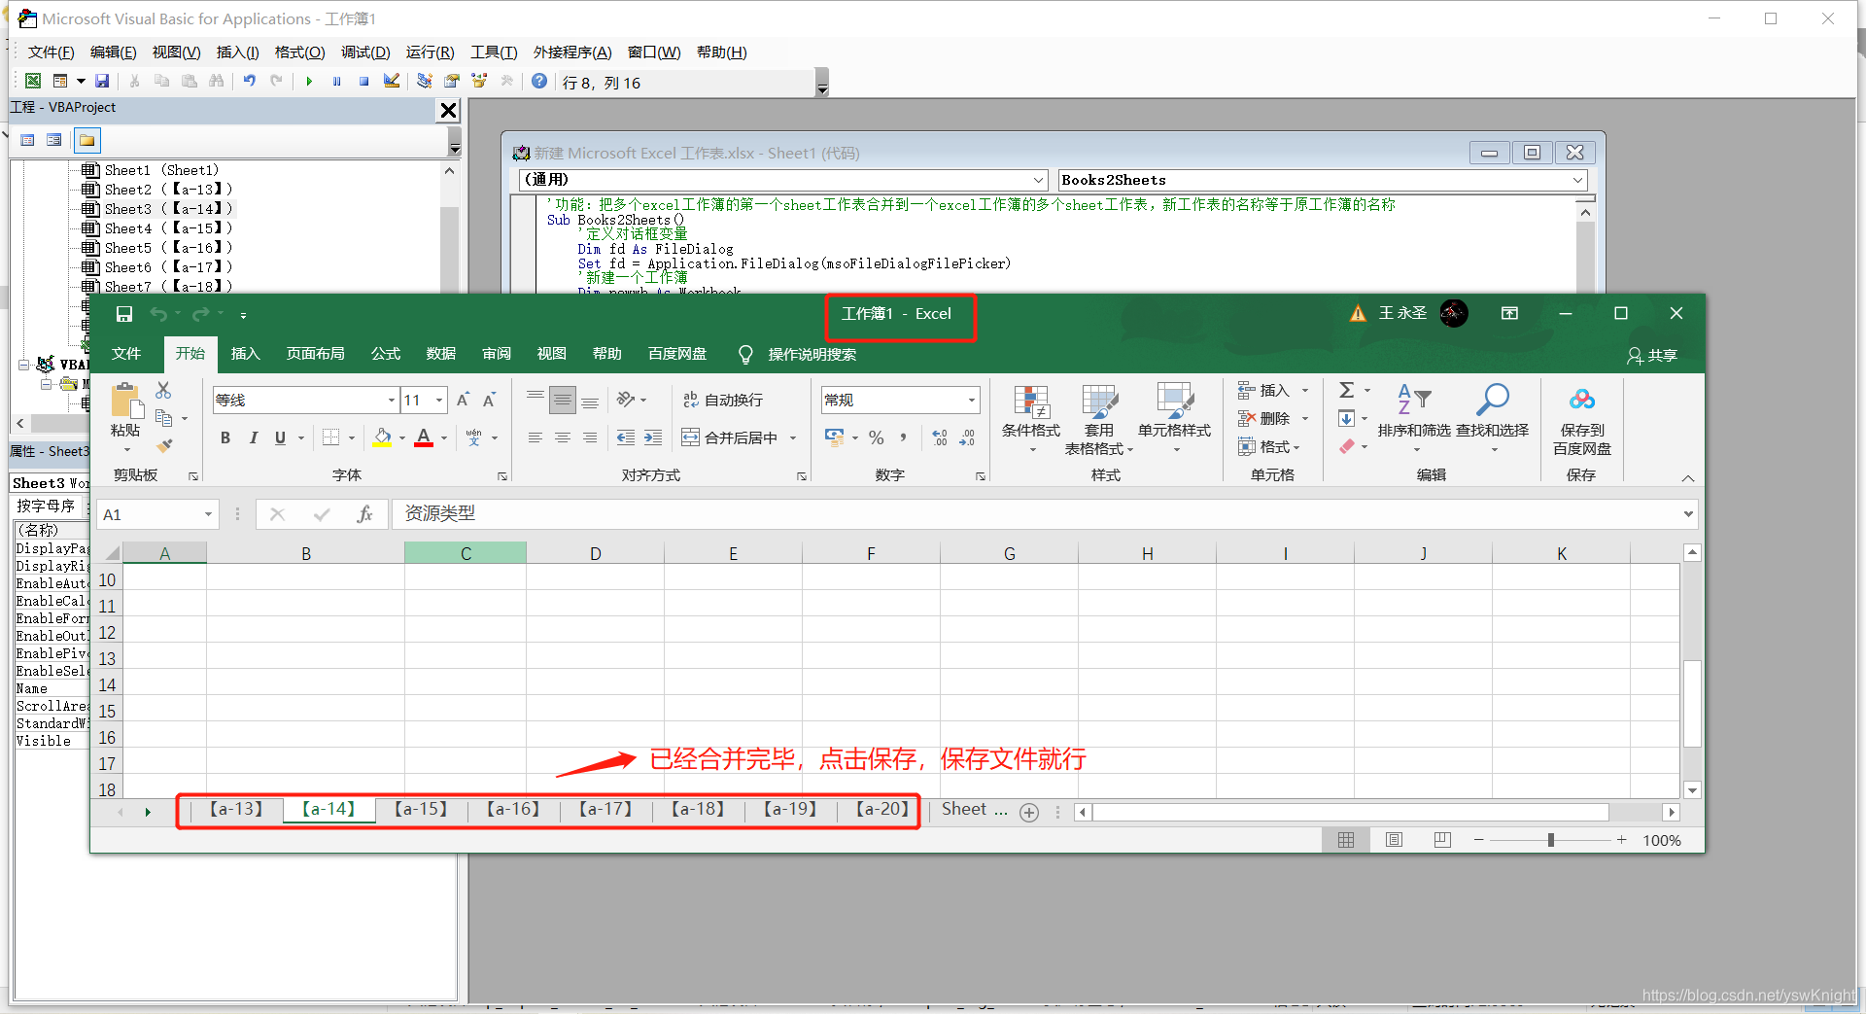Select the 【a-20】 sheet tab
Image resolution: width=1866 pixels, height=1014 pixels.
tap(882, 809)
